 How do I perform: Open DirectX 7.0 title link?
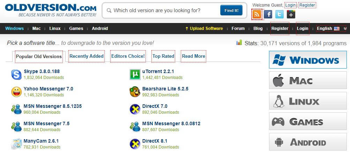155,106
